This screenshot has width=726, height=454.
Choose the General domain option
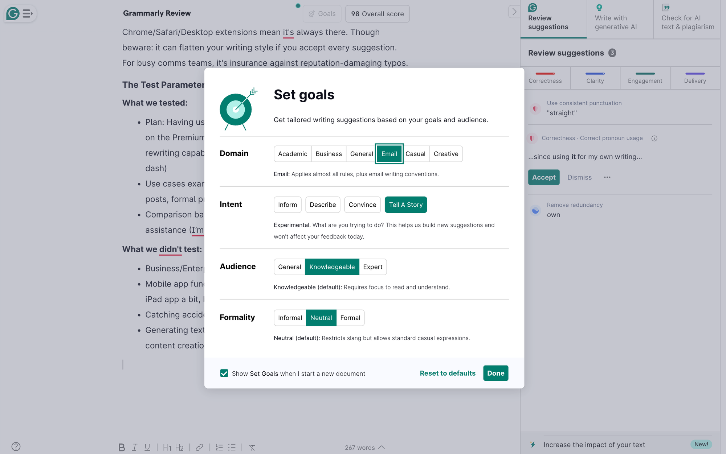point(361,154)
